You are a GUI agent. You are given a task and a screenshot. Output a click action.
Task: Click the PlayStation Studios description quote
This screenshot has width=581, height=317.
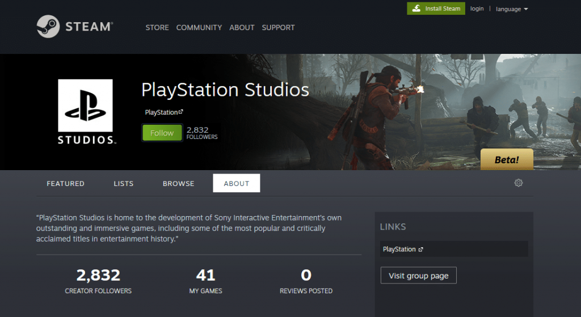pos(189,228)
